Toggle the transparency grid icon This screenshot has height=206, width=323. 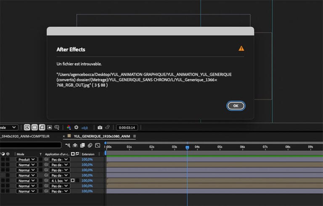[34, 128]
